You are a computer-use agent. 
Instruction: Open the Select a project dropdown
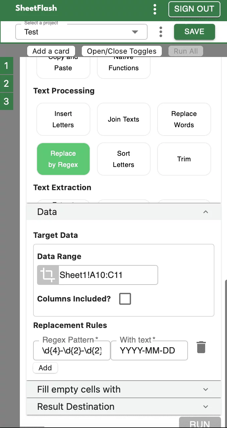click(x=81, y=32)
